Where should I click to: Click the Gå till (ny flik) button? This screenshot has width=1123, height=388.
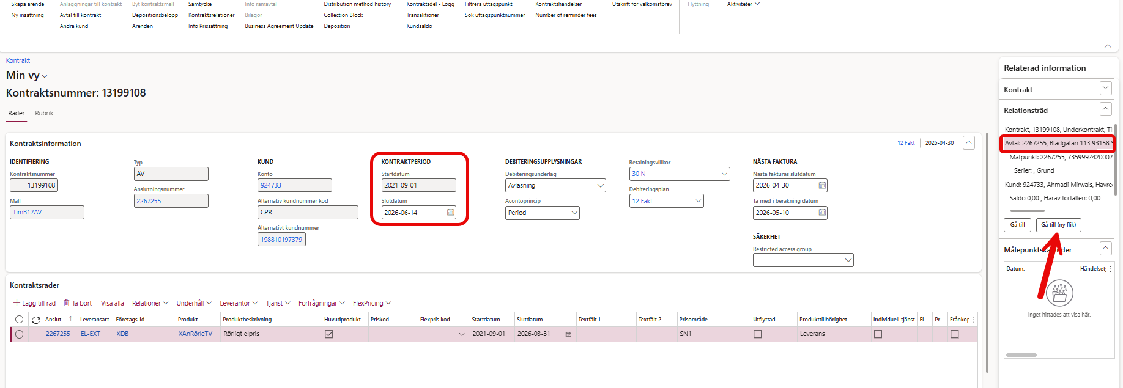point(1059,225)
